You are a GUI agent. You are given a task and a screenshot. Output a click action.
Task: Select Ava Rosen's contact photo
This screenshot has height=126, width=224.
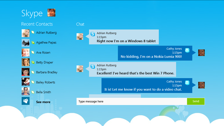coord(26,52)
